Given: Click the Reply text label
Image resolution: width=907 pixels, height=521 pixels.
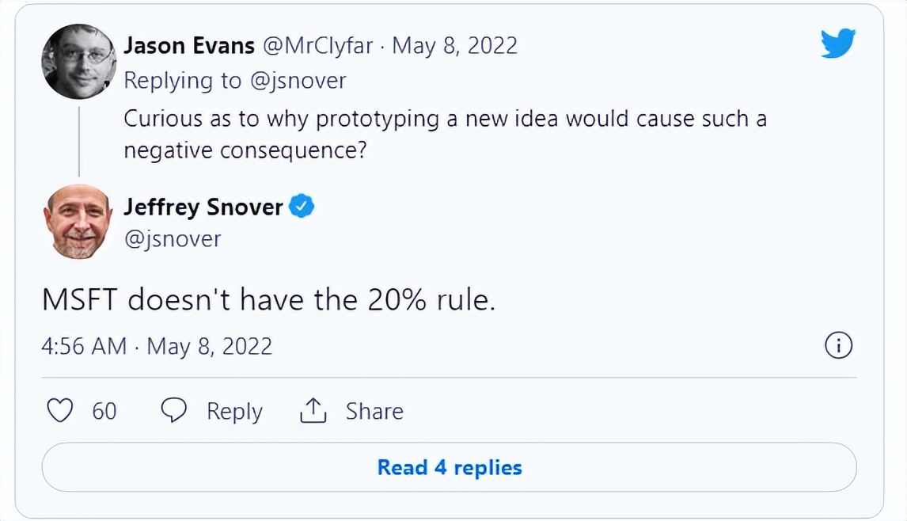Looking at the screenshot, I should (233, 410).
